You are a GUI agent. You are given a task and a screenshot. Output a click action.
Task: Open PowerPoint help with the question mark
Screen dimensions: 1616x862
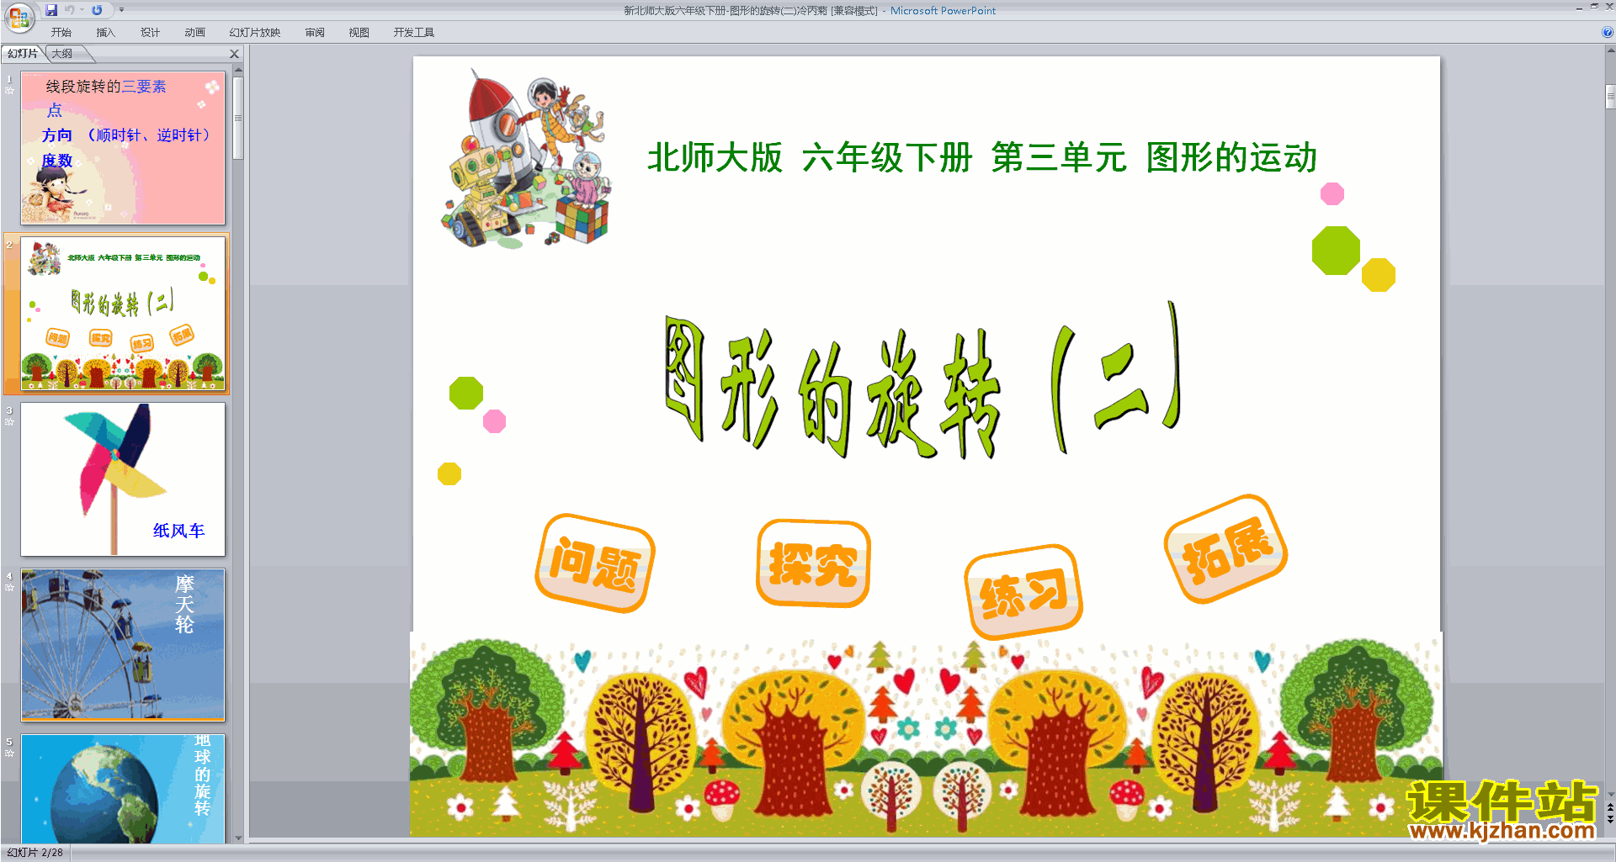(x=1607, y=33)
